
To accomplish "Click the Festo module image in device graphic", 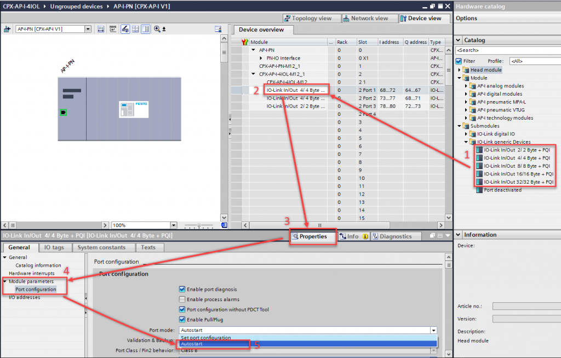I will (x=134, y=109).
